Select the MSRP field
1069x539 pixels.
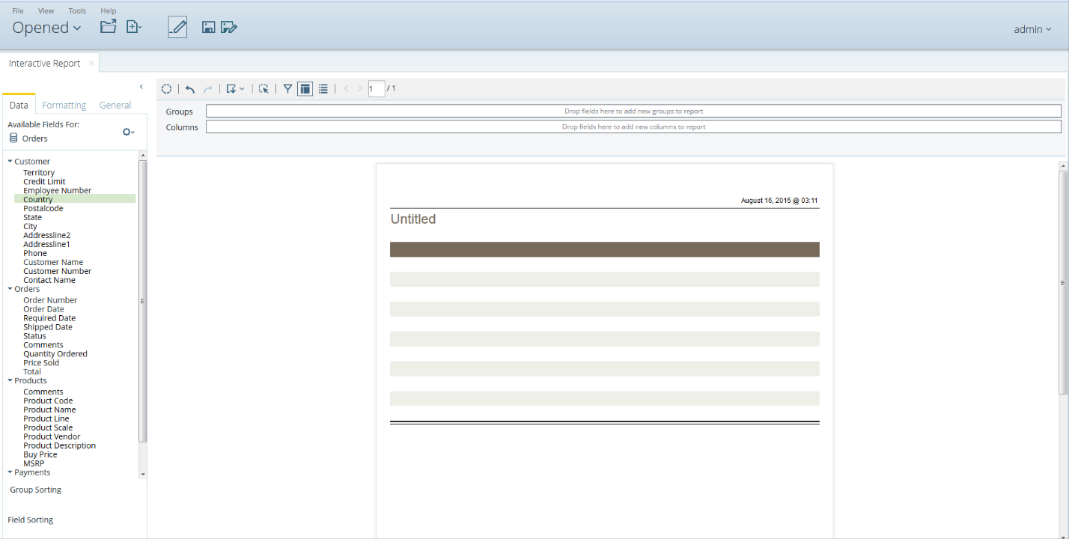click(34, 463)
